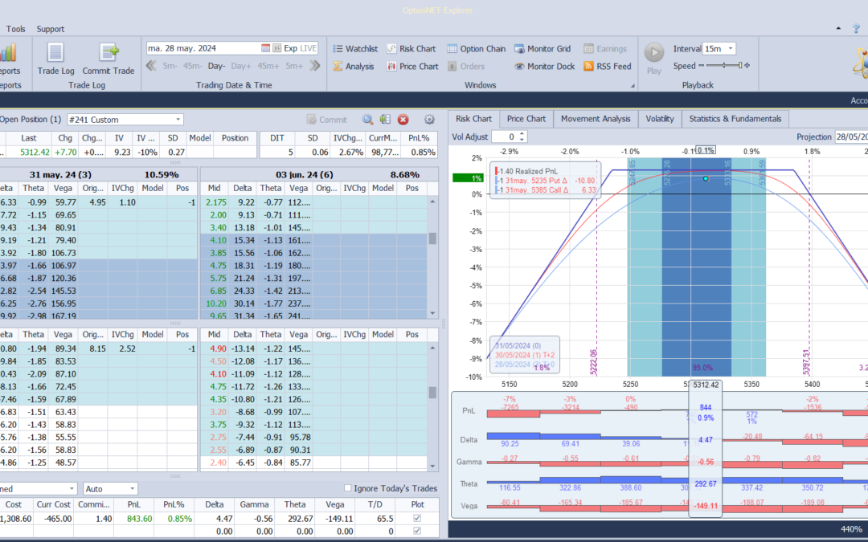
Task: Open position settings gear icon
Action: click(x=429, y=120)
